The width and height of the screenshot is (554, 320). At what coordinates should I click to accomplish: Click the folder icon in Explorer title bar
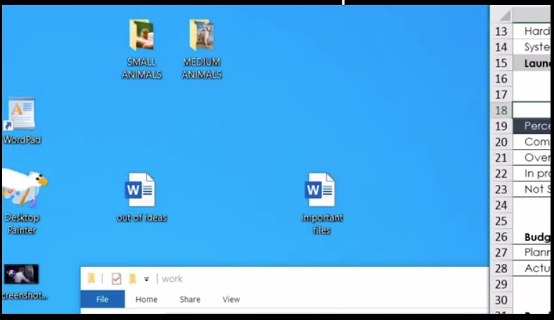(91, 278)
